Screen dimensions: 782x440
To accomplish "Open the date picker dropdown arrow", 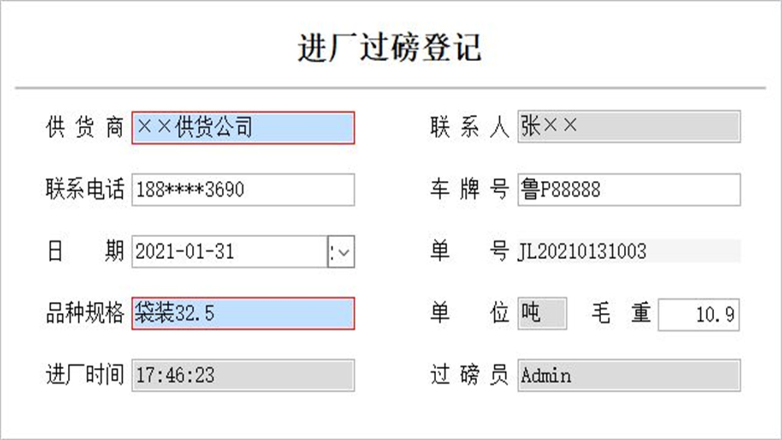I will [341, 251].
